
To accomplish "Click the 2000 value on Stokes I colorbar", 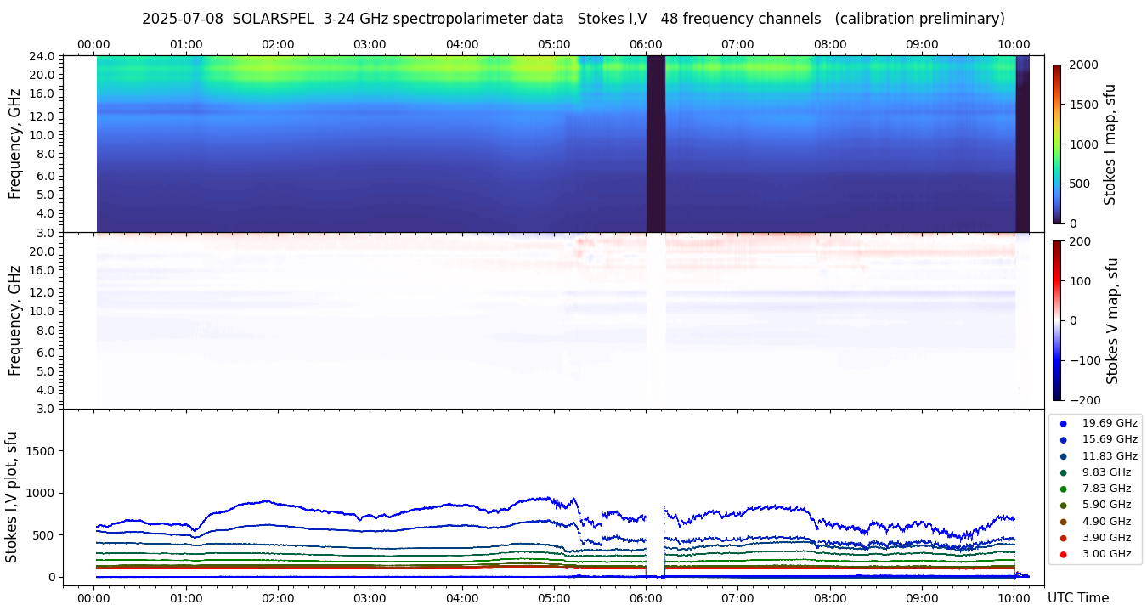I will coord(1084,65).
